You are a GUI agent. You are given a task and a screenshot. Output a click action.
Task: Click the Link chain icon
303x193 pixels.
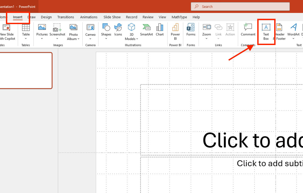click(218, 27)
